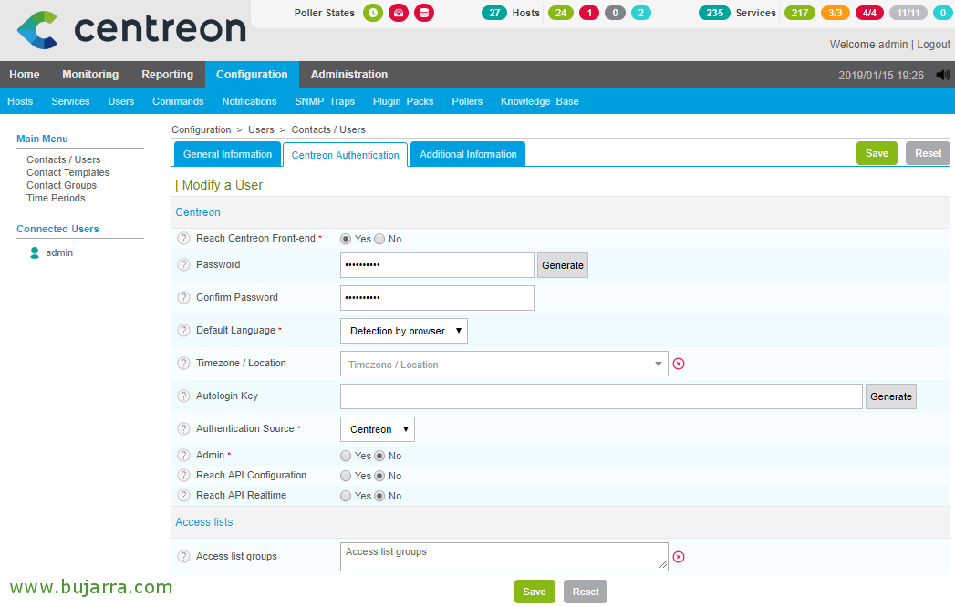Clear the Timezone / Location selection
This screenshot has height=607, width=955.
point(679,364)
